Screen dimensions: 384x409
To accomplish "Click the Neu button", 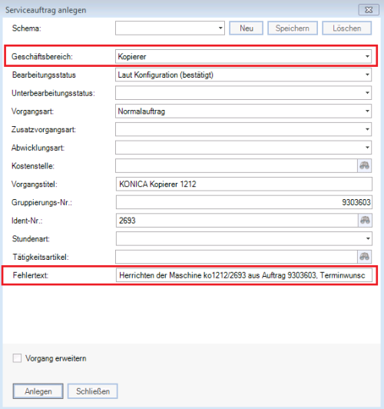I will 247,28.
